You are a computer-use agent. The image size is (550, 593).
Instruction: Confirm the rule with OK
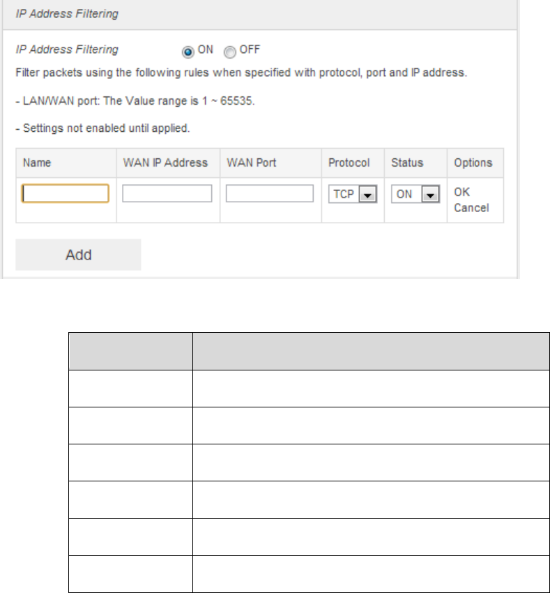point(462,190)
